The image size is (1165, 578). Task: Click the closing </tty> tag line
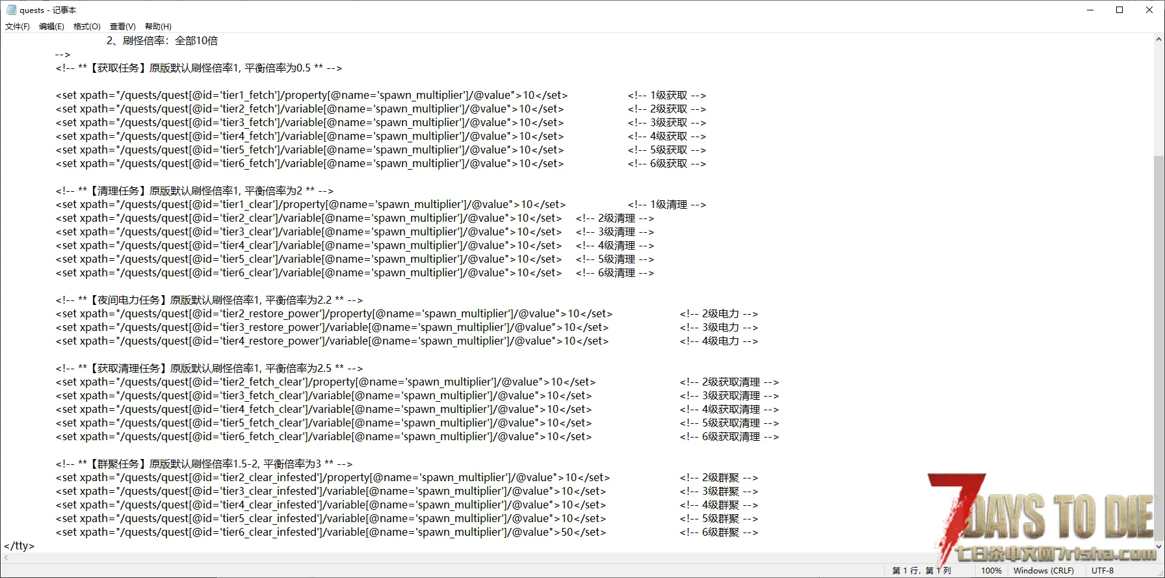pos(20,546)
